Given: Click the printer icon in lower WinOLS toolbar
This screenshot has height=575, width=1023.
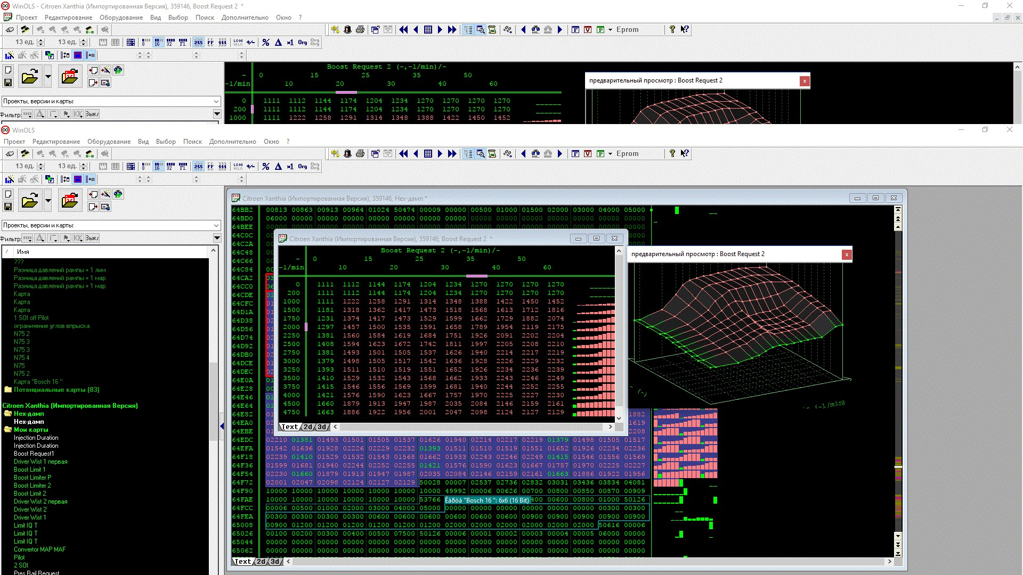Looking at the screenshot, I should (x=360, y=154).
